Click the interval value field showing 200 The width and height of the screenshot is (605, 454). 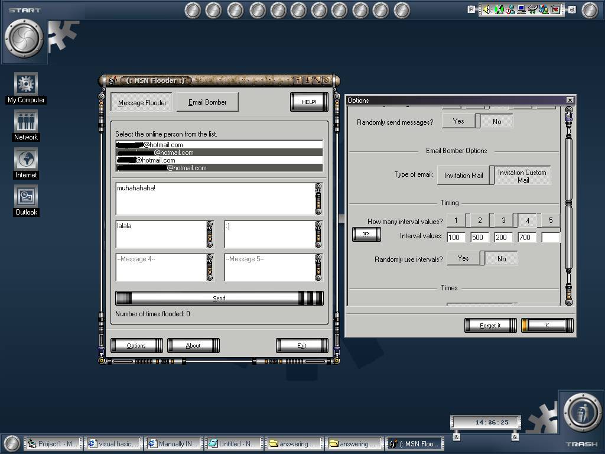click(x=503, y=237)
